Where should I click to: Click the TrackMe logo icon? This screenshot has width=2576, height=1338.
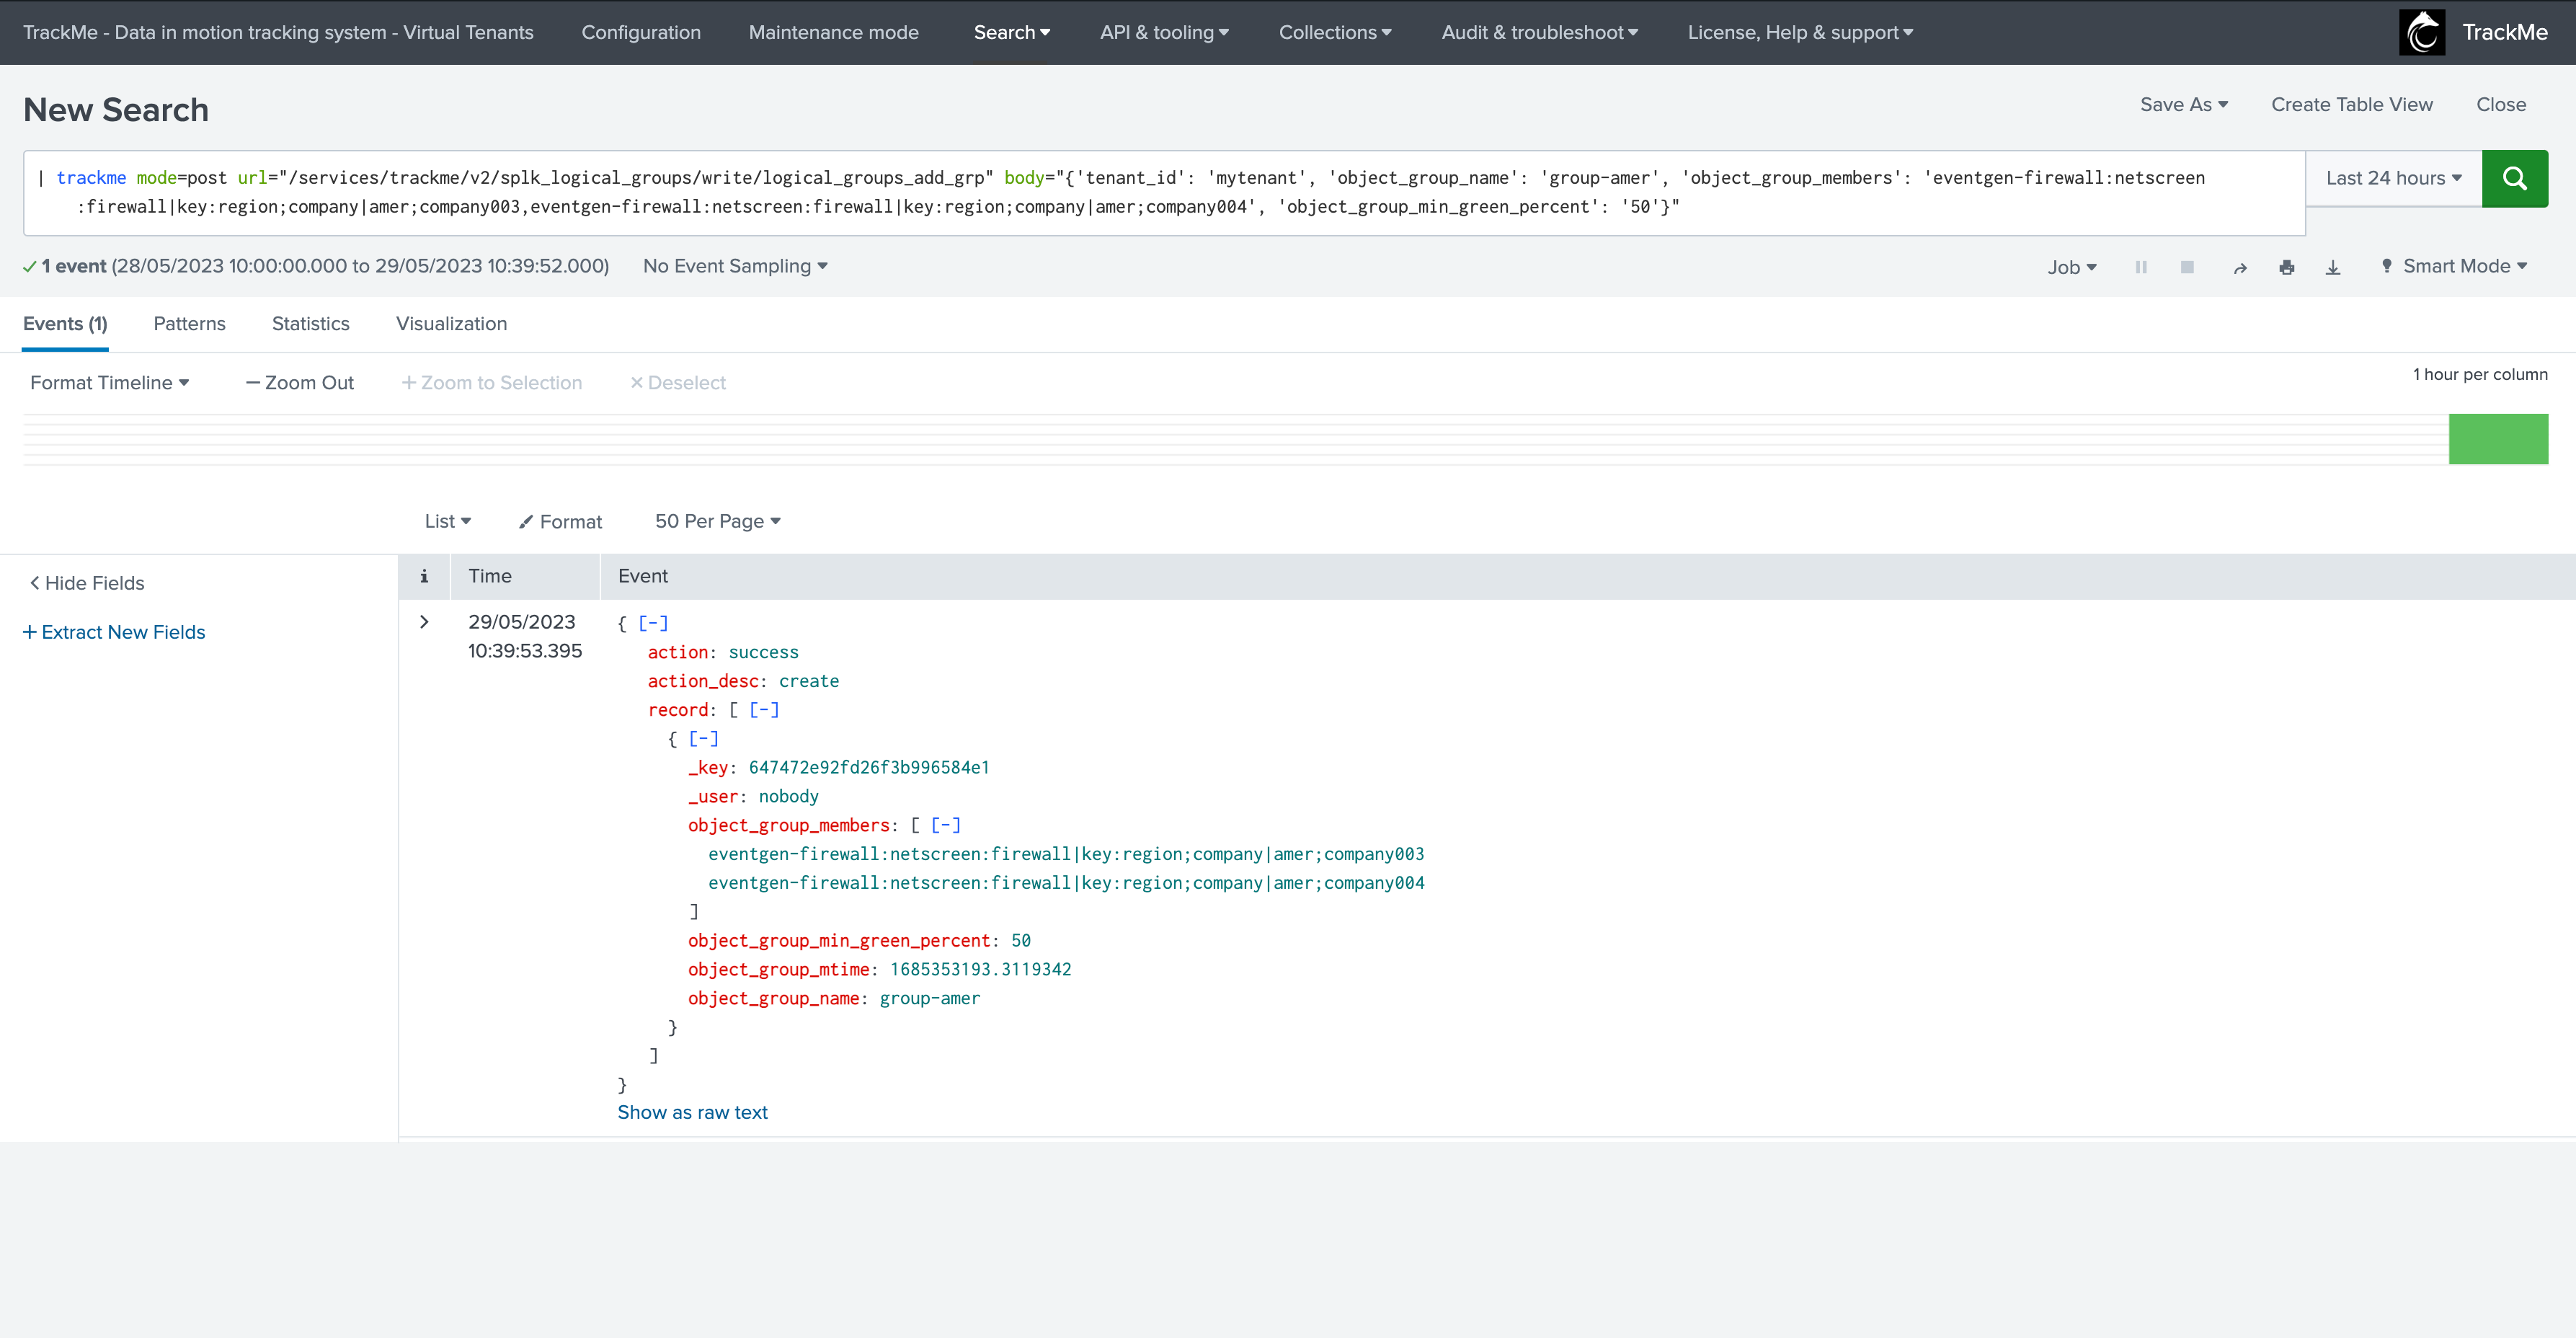tap(2422, 32)
